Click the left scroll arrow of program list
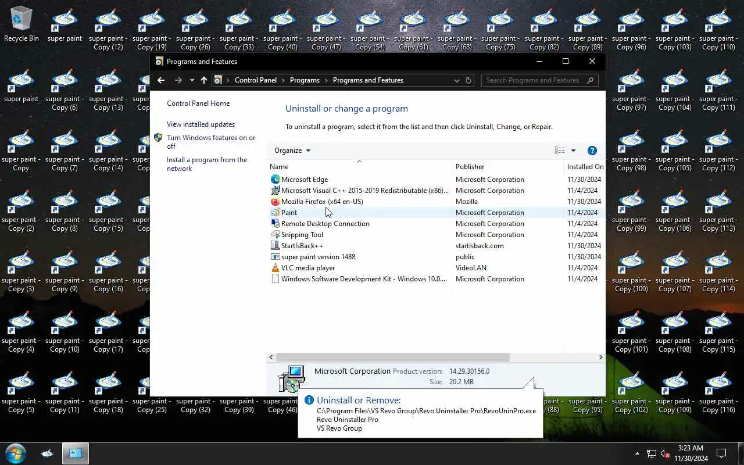 271,357
